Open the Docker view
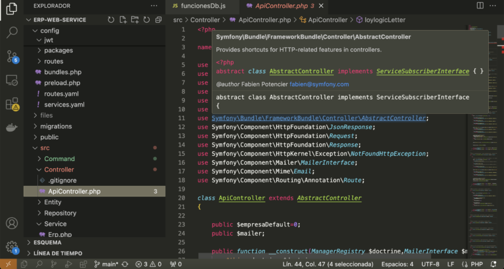The width and height of the screenshot is (504, 269). click(11, 127)
